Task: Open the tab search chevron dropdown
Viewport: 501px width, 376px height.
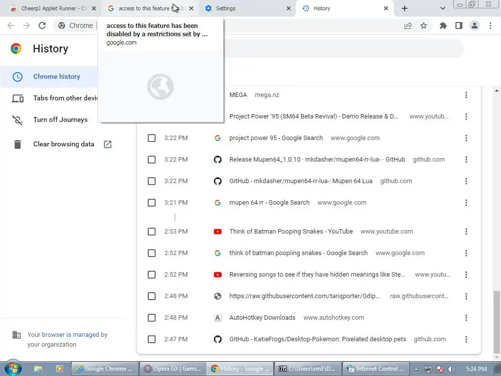Action: pyautogui.click(x=442, y=8)
